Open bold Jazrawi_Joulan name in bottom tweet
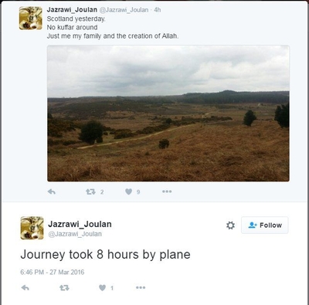Screen dimensions: 309x305 point(80,224)
